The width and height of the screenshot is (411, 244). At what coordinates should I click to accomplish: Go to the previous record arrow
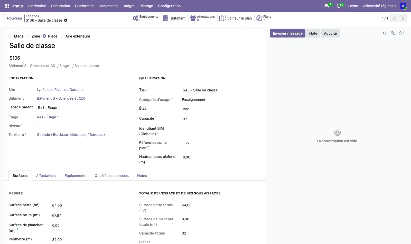394,18
